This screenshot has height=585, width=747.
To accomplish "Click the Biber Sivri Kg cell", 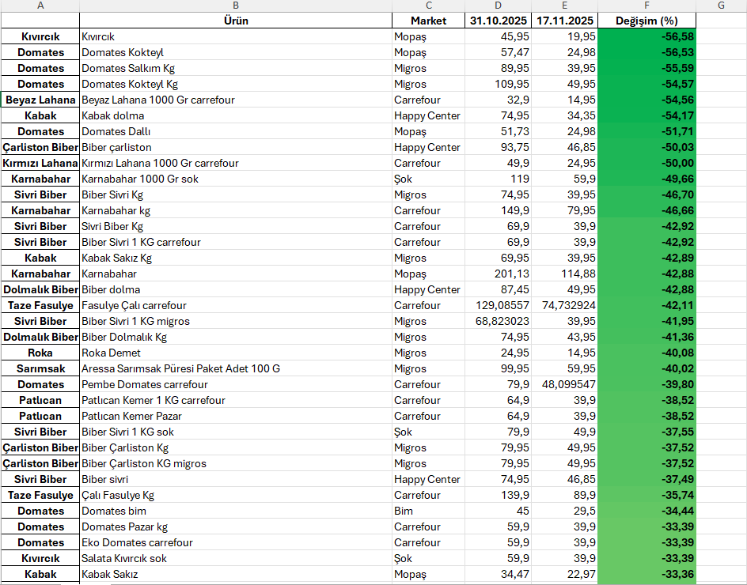I will tap(236, 194).
